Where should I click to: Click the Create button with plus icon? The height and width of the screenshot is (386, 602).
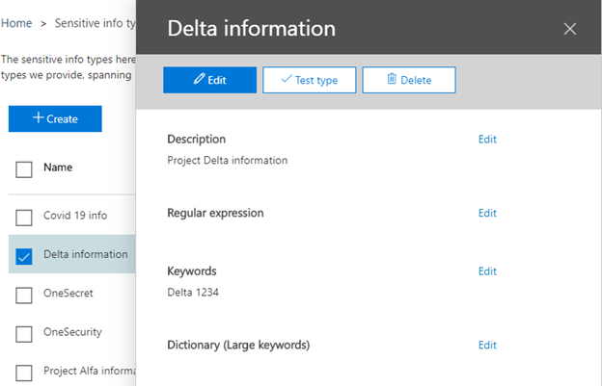click(55, 118)
